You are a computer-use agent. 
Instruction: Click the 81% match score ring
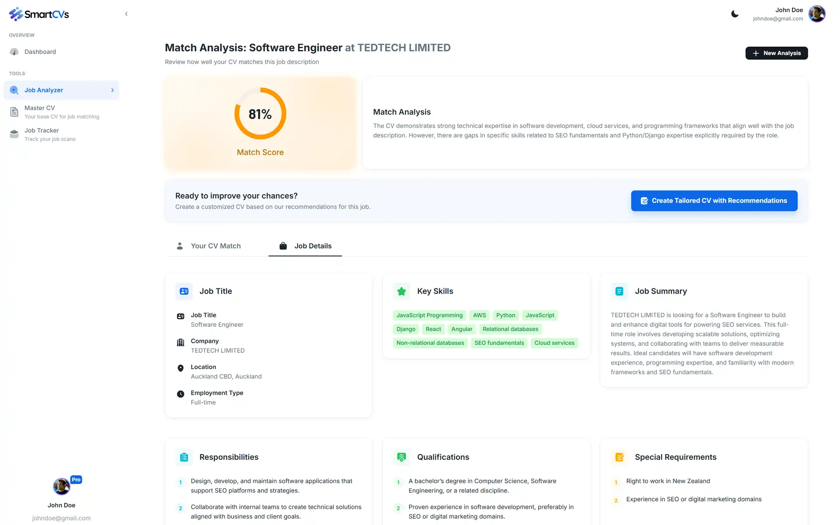tap(260, 114)
